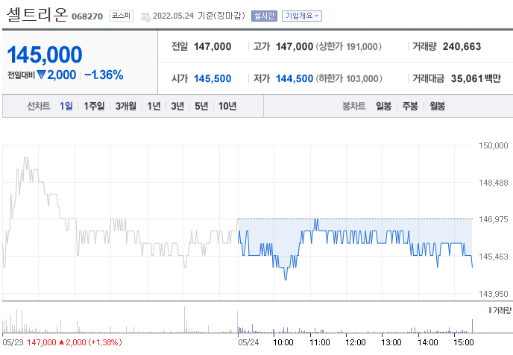Click the current price 145,000
Image resolution: width=513 pixels, height=355 pixels.
pyautogui.click(x=45, y=54)
